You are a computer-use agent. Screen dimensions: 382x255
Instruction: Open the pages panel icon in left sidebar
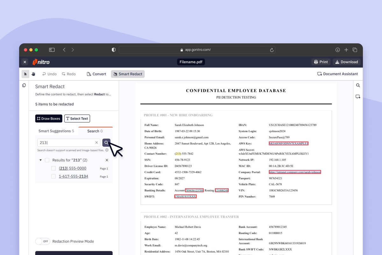24,85
